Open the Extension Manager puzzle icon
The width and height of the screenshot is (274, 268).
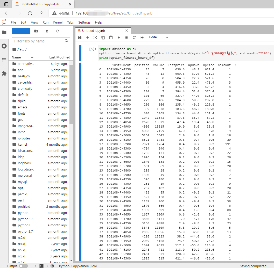click(x=4, y=73)
